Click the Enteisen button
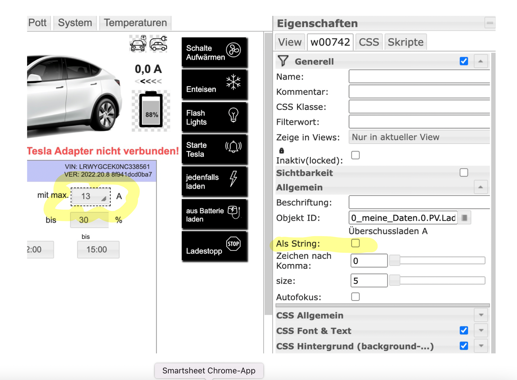 (x=214, y=85)
